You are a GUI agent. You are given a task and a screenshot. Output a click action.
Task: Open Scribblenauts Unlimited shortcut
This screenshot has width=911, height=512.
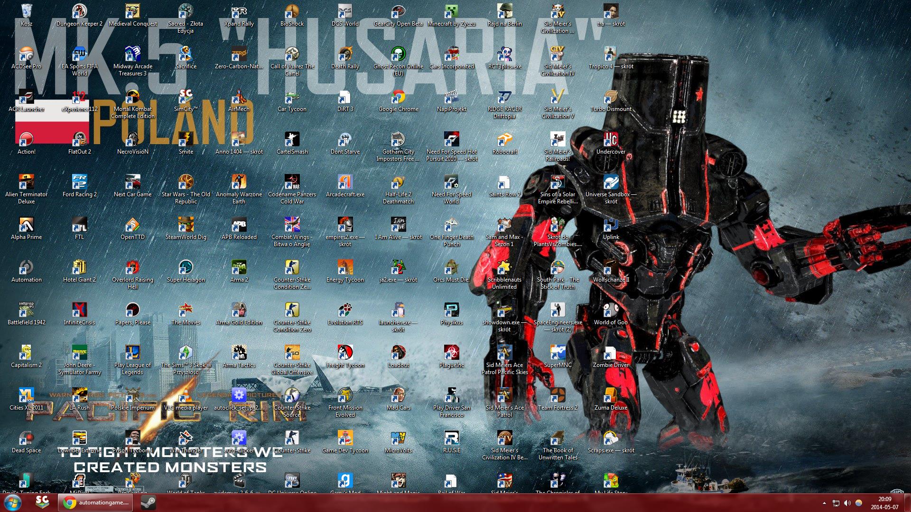(504, 274)
